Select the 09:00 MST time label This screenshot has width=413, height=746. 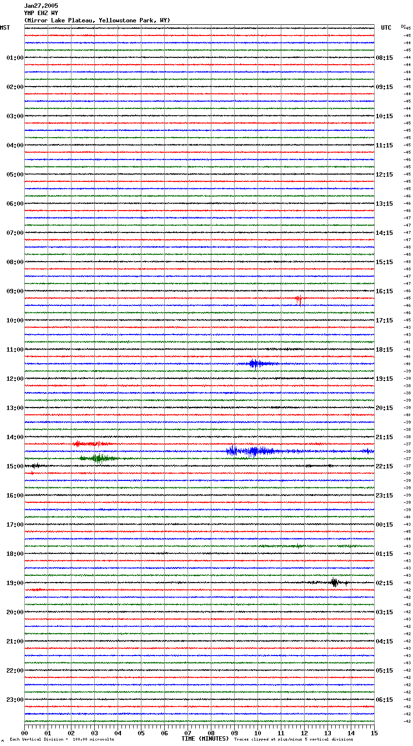[x=15, y=291]
